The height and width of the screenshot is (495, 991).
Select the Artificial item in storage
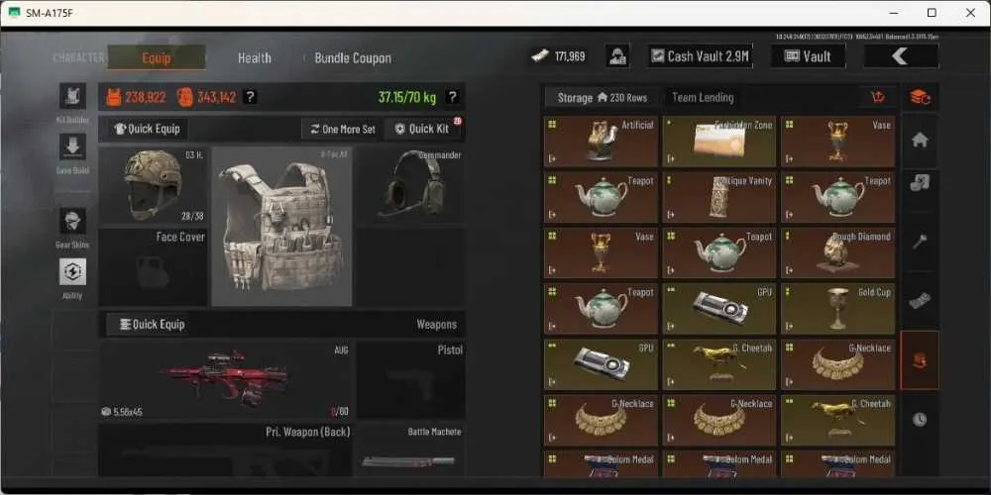click(x=601, y=142)
